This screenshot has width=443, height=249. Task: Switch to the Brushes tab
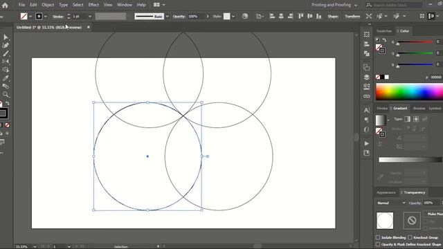(x=419, y=108)
